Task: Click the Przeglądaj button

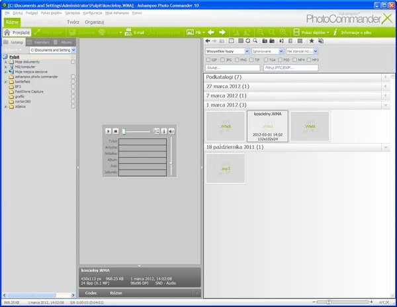Action: click(x=18, y=32)
